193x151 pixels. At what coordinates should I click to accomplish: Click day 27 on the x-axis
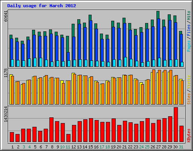pos(159,147)
